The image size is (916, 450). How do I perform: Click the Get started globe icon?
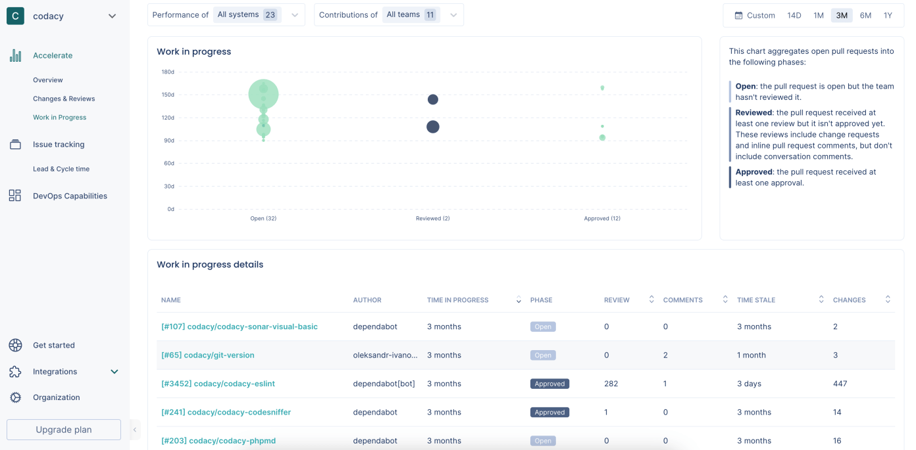click(15, 346)
